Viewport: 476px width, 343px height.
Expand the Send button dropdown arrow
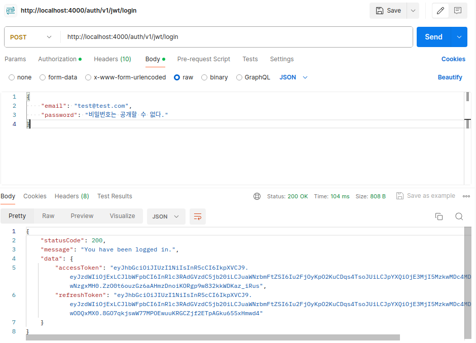(x=458, y=37)
